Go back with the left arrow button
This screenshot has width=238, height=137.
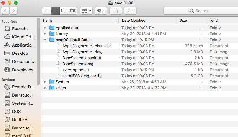(5, 11)
